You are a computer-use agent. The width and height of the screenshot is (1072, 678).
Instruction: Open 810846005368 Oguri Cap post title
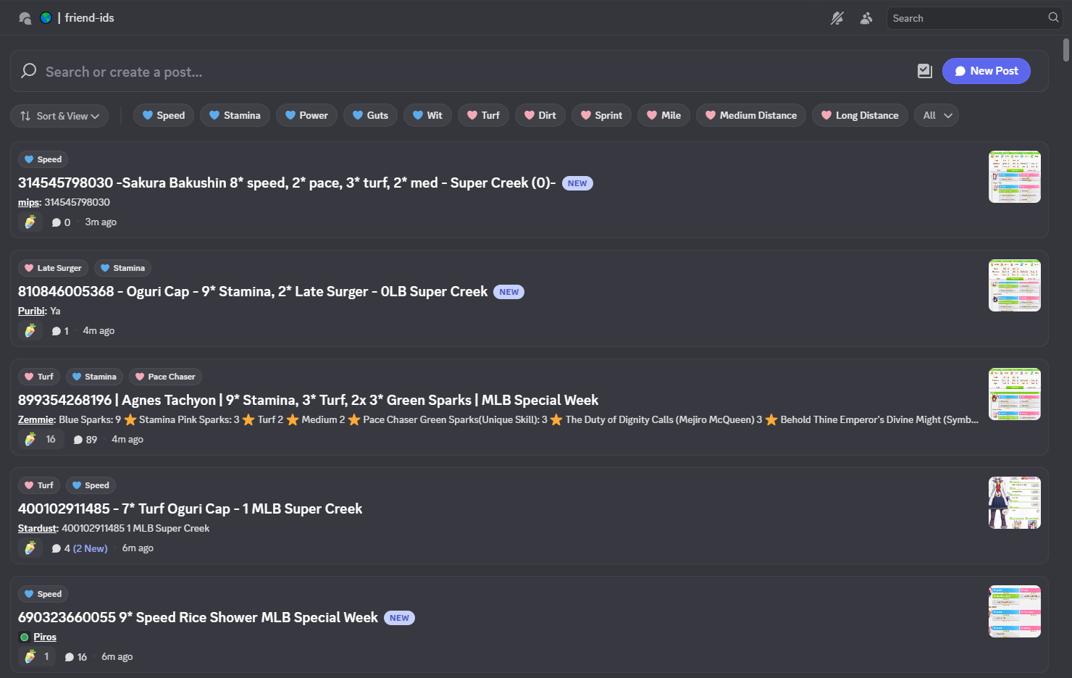point(253,291)
